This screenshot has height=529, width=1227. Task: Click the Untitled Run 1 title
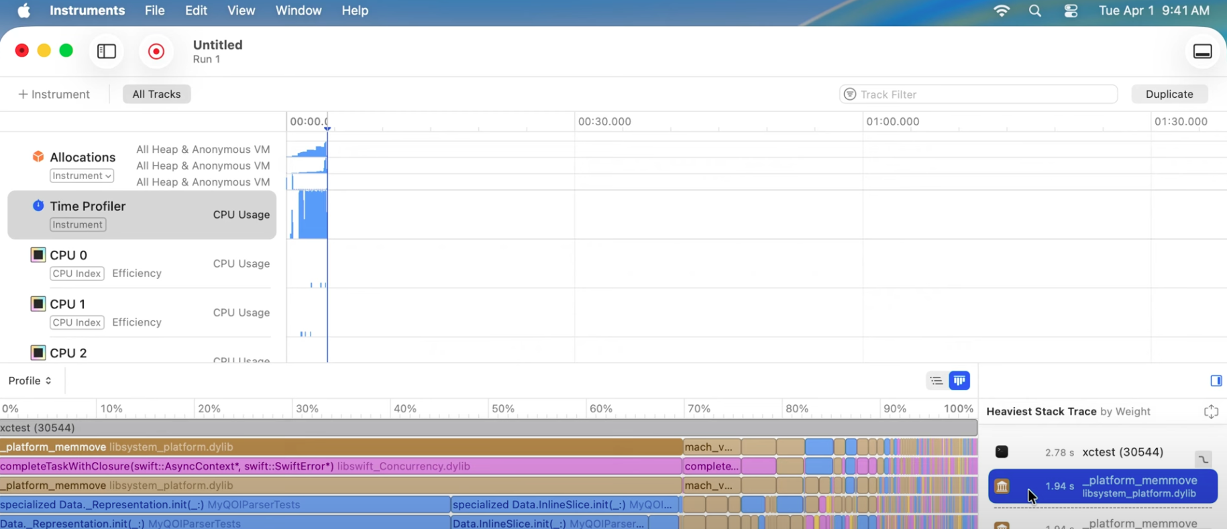(x=218, y=52)
